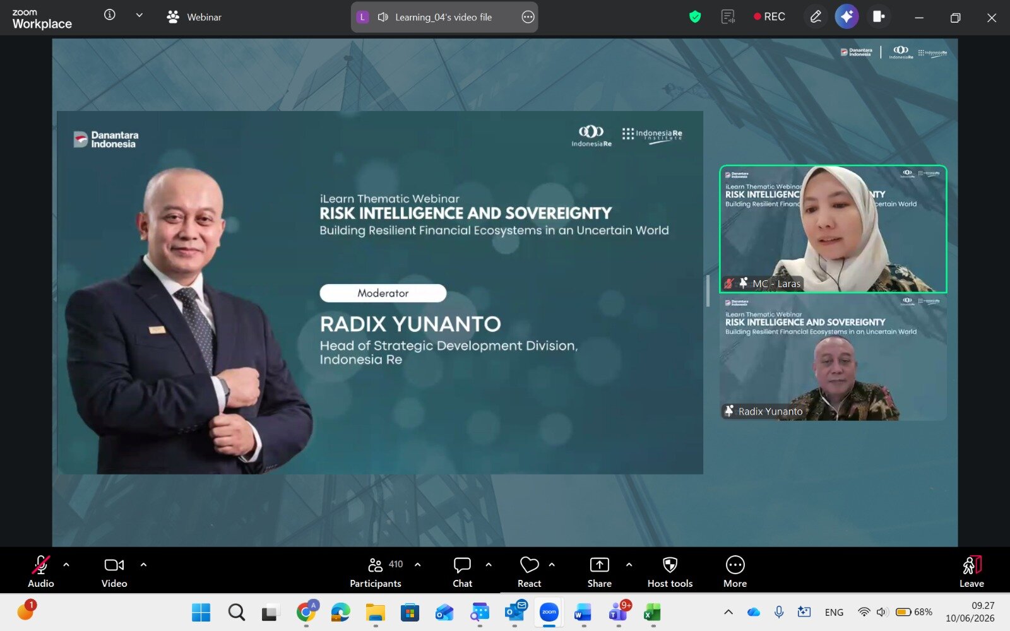1010x631 pixels.
Task: Switch to Microsoft Teams on the taskbar
Action: [619, 611]
